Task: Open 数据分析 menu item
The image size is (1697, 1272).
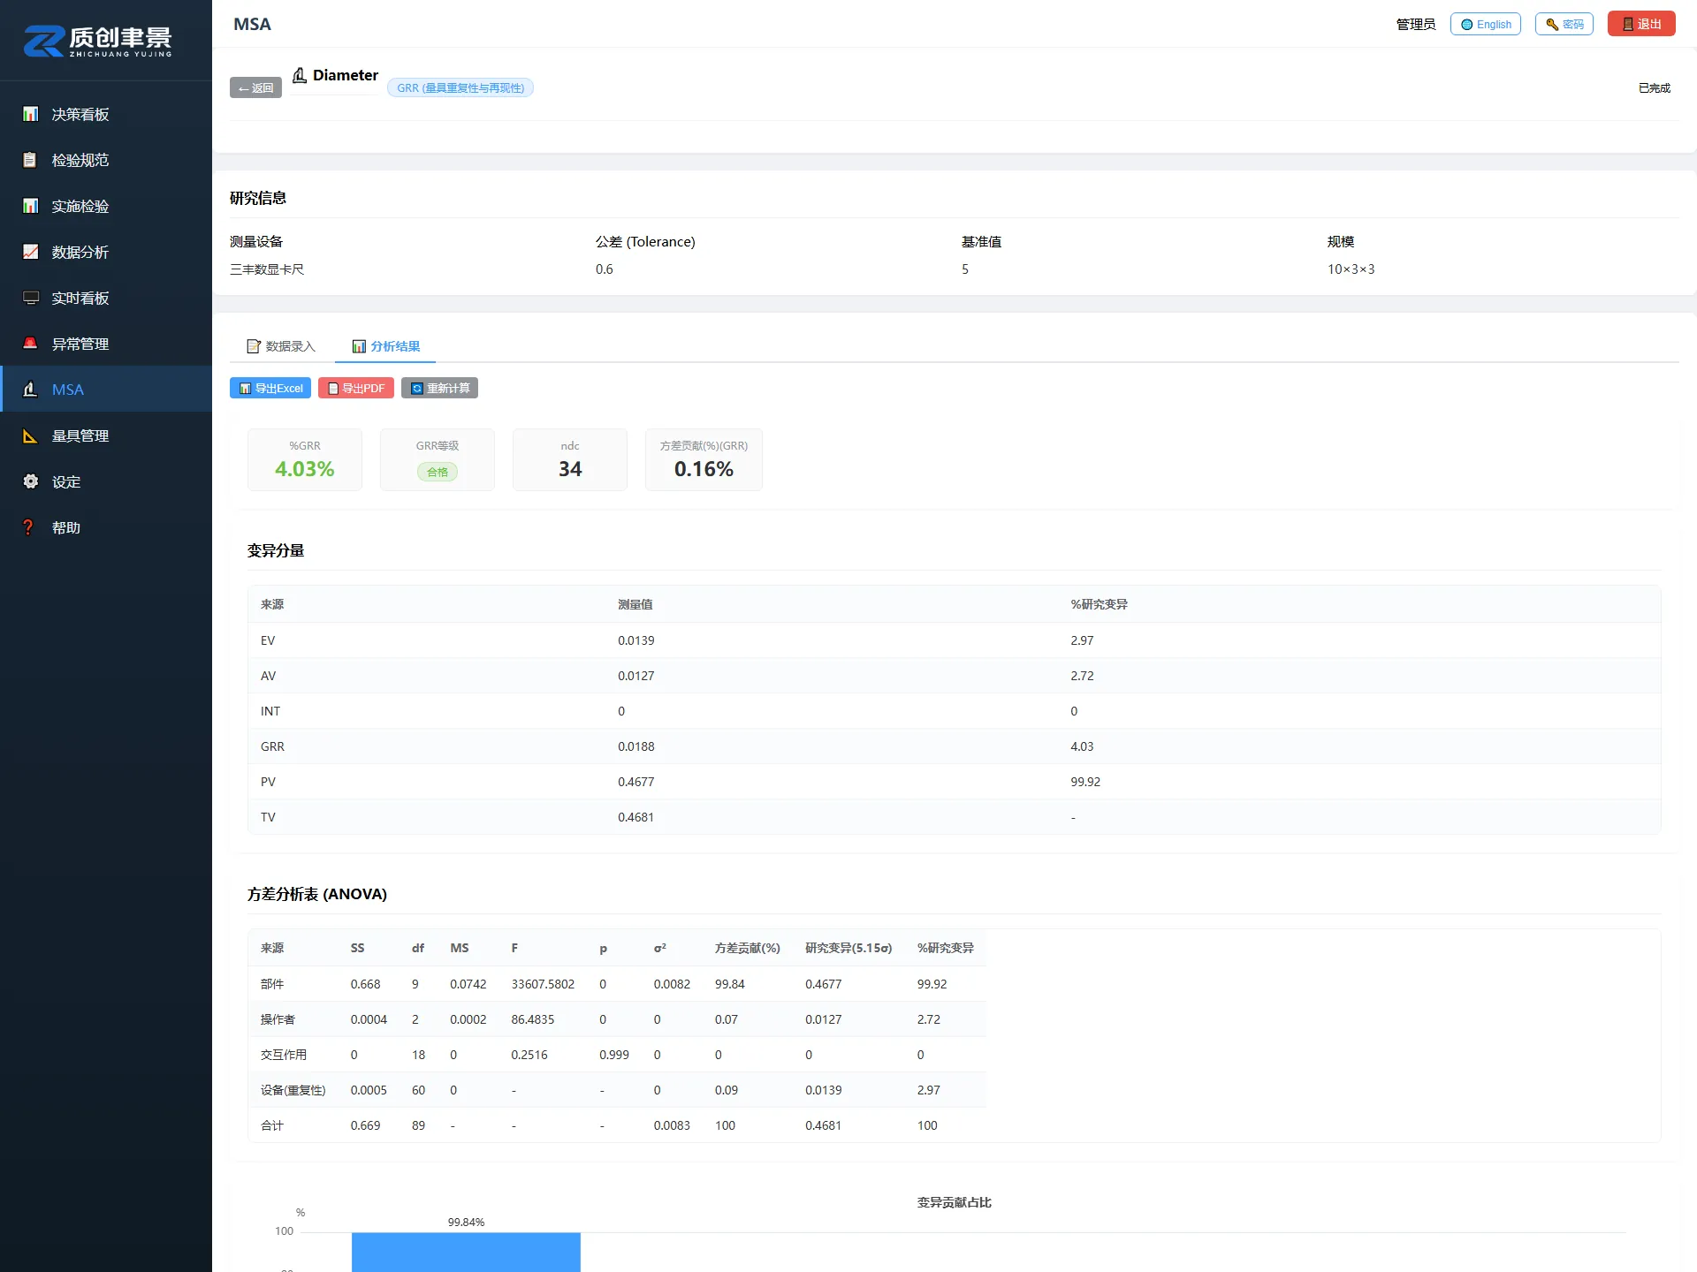Action: click(106, 252)
